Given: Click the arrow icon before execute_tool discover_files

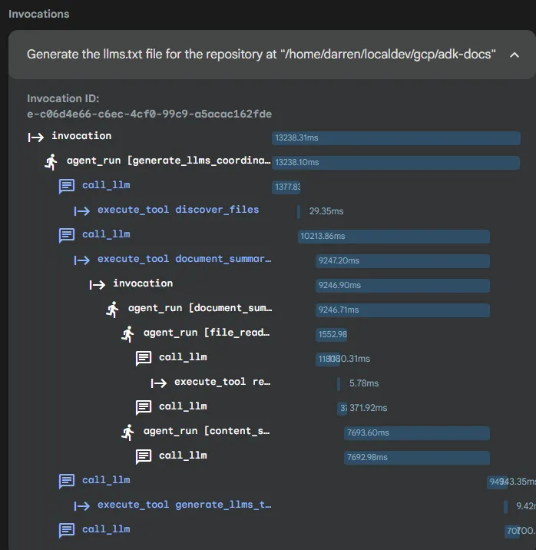Looking at the screenshot, I should pos(82,210).
